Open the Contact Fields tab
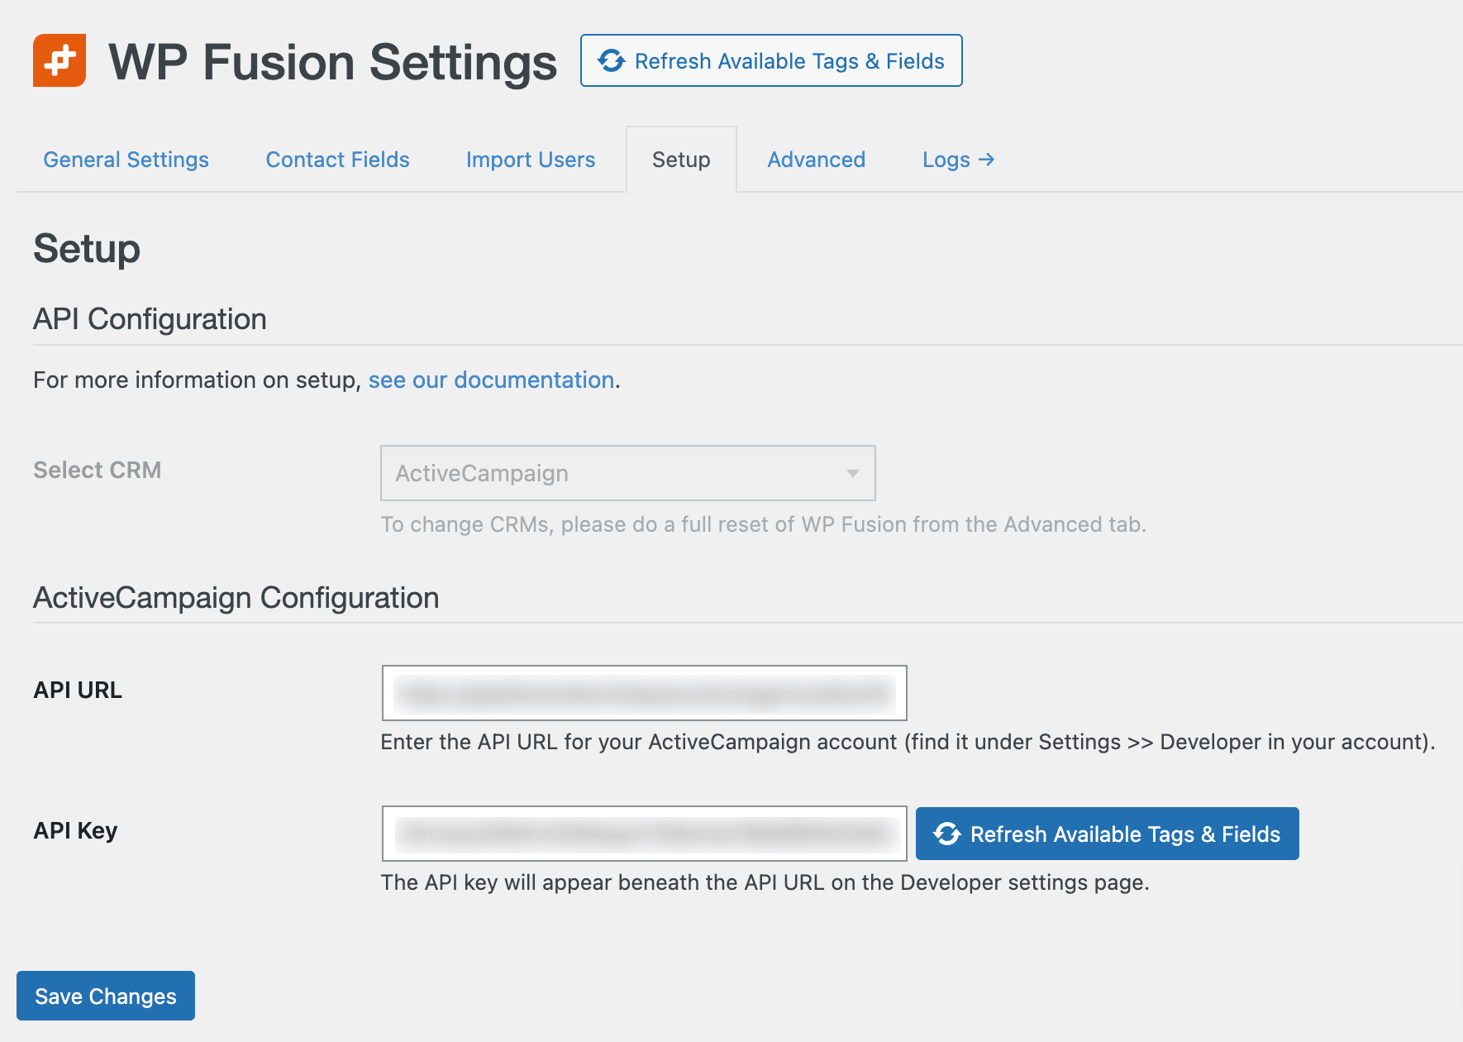The height and width of the screenshot is (1042, 1463). [x=337, y=160]
